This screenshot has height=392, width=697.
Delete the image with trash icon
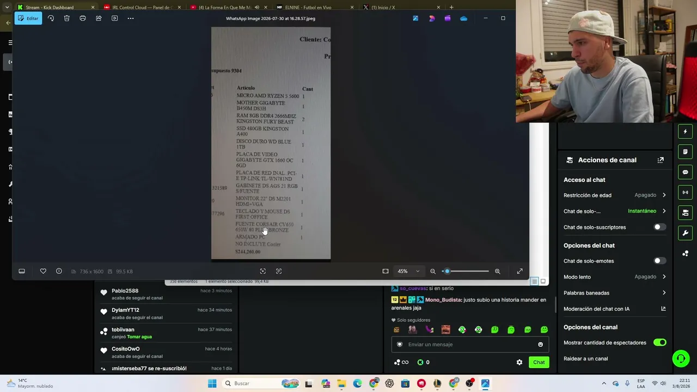(66, 19)
